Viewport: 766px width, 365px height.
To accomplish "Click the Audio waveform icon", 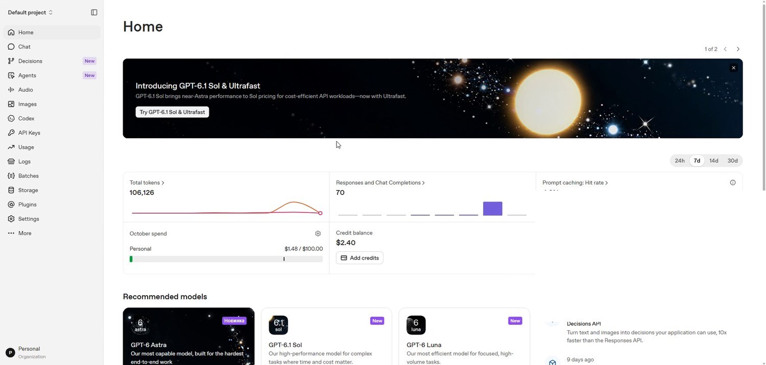I will point(11,89).
